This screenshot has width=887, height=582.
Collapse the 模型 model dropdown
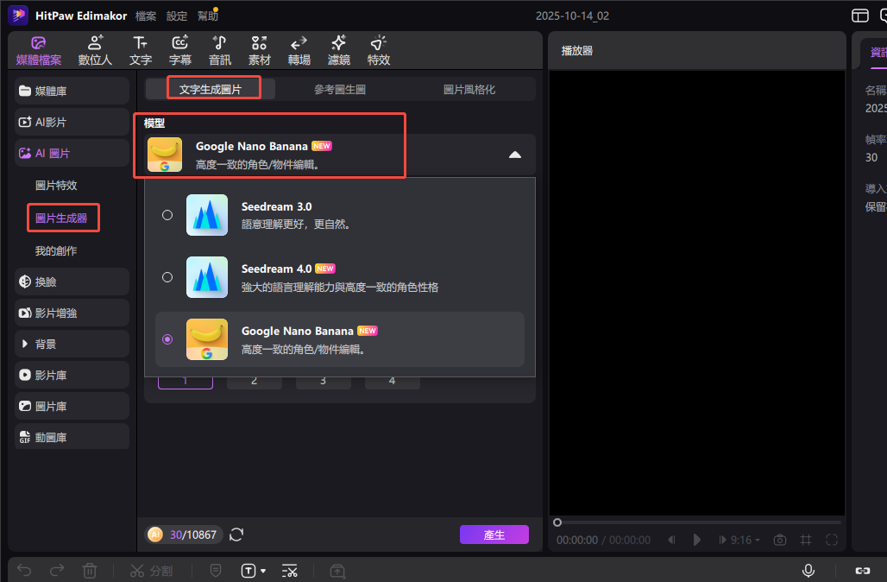tap(514, 155)
